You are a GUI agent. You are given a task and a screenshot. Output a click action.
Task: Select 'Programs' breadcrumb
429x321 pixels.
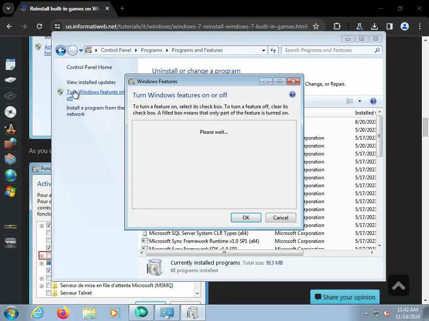coord(151,50)
